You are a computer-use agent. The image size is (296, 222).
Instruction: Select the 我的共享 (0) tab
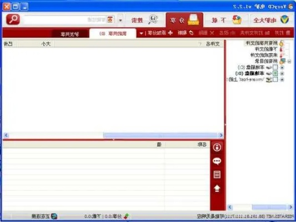tap(113, 33)
